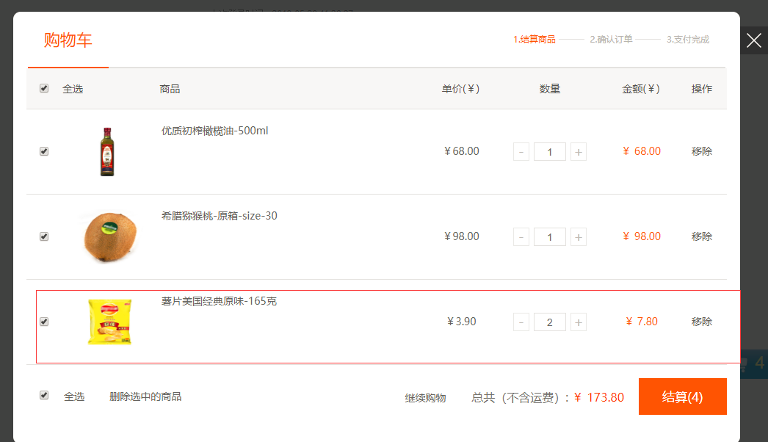Uncheck the olive oil item checkbox
This screenshot has height=442, width=768.
(44, 151)
